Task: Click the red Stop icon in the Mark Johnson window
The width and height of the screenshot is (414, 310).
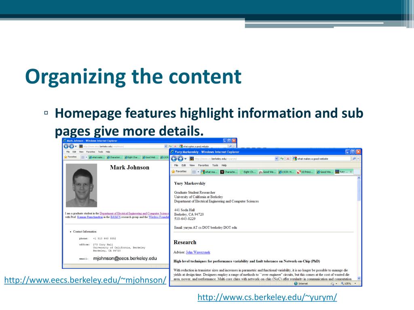Action: pyautogui.click(x=175, y=146)
